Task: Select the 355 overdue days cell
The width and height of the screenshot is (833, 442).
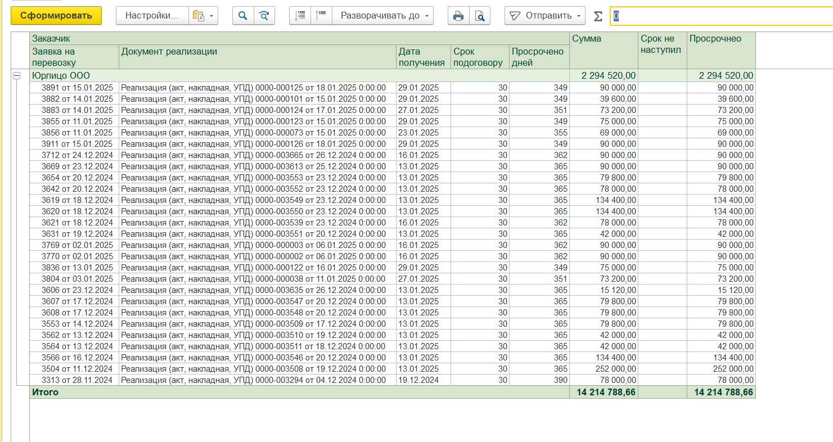Action: tap(540, 133)
